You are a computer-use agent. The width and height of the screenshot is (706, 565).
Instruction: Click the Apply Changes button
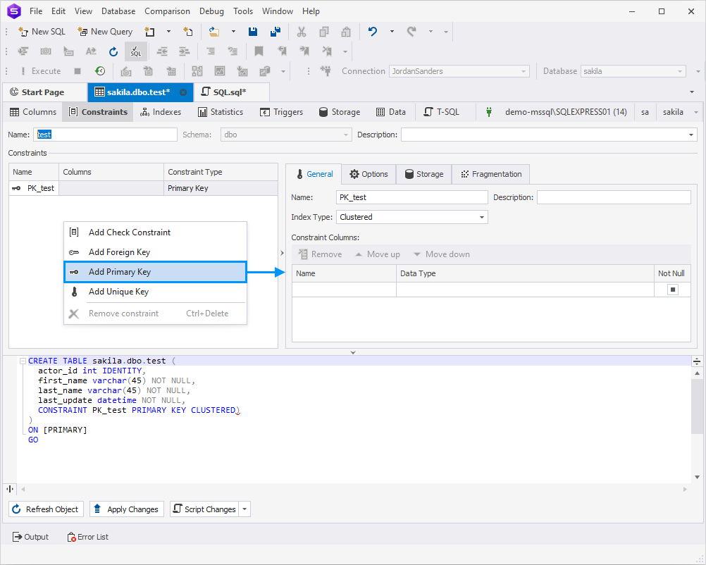(x=126, y=509)
